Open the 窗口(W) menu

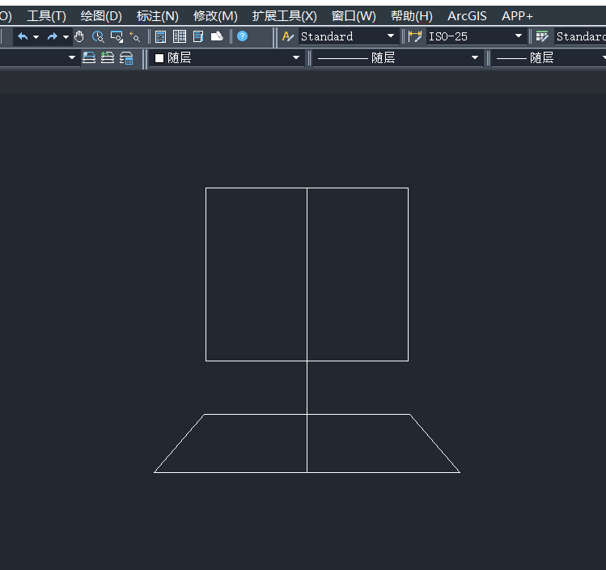354,16
